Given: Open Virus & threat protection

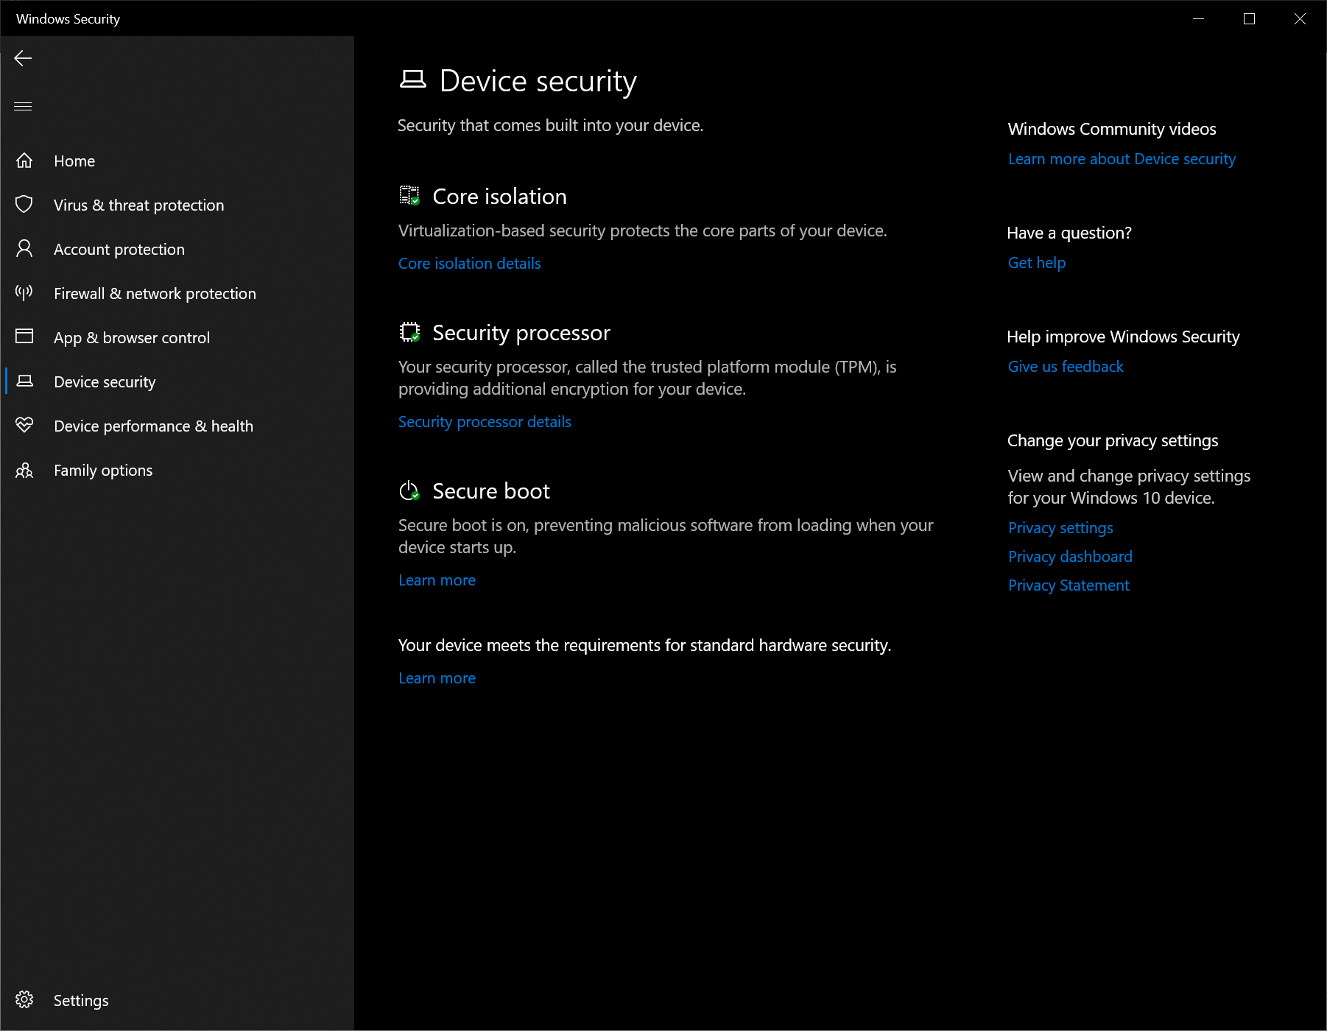Looking at the screenshot, I should click(x=177, y=205).
